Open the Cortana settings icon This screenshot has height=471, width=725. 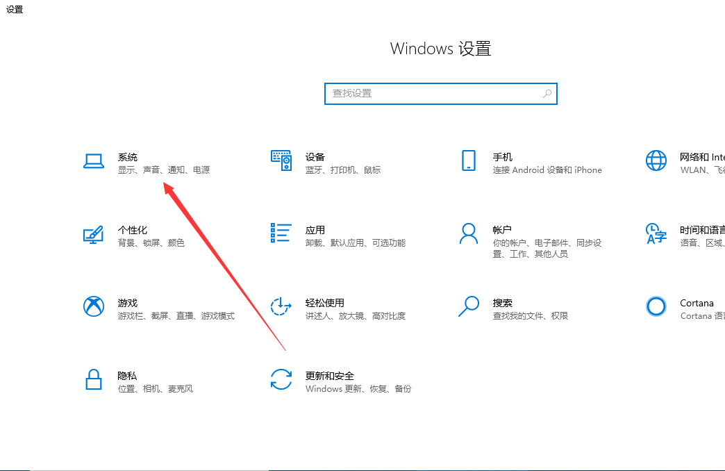pyautogui.click(x=656, y=307)
